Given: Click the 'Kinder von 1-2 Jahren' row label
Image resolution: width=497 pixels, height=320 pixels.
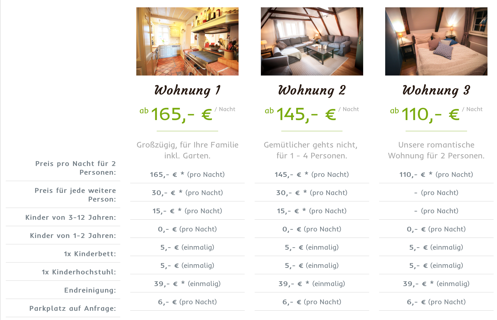Looking at the screenshot, I should tap(73, 236).
